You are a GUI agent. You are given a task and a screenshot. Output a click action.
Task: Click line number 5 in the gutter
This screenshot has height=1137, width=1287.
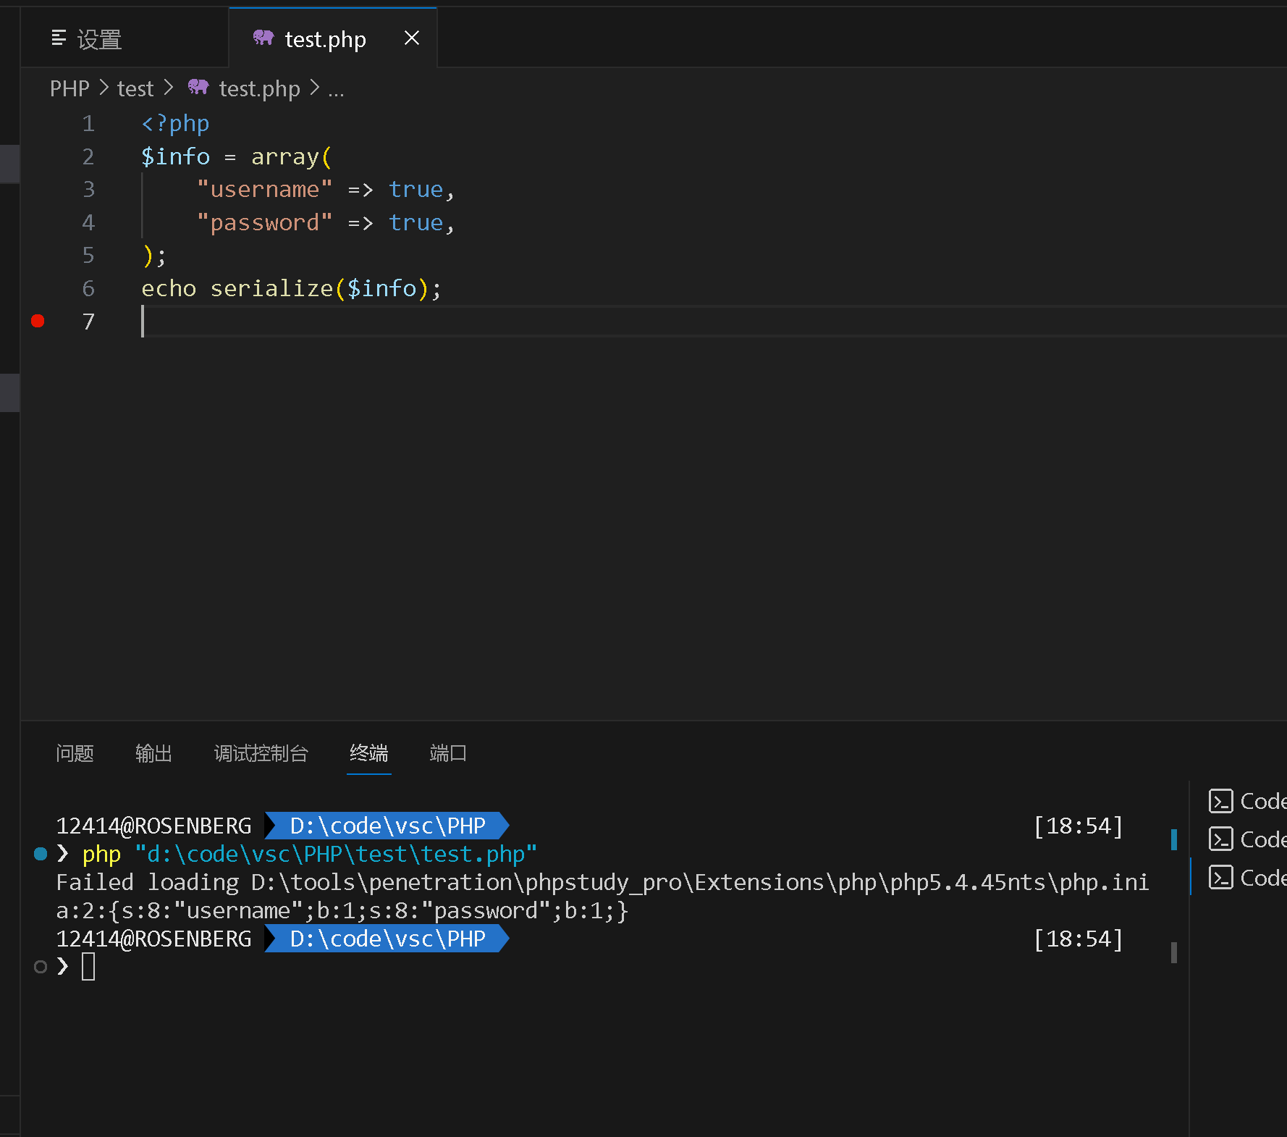pyautogui.click(x=88, y=255)
